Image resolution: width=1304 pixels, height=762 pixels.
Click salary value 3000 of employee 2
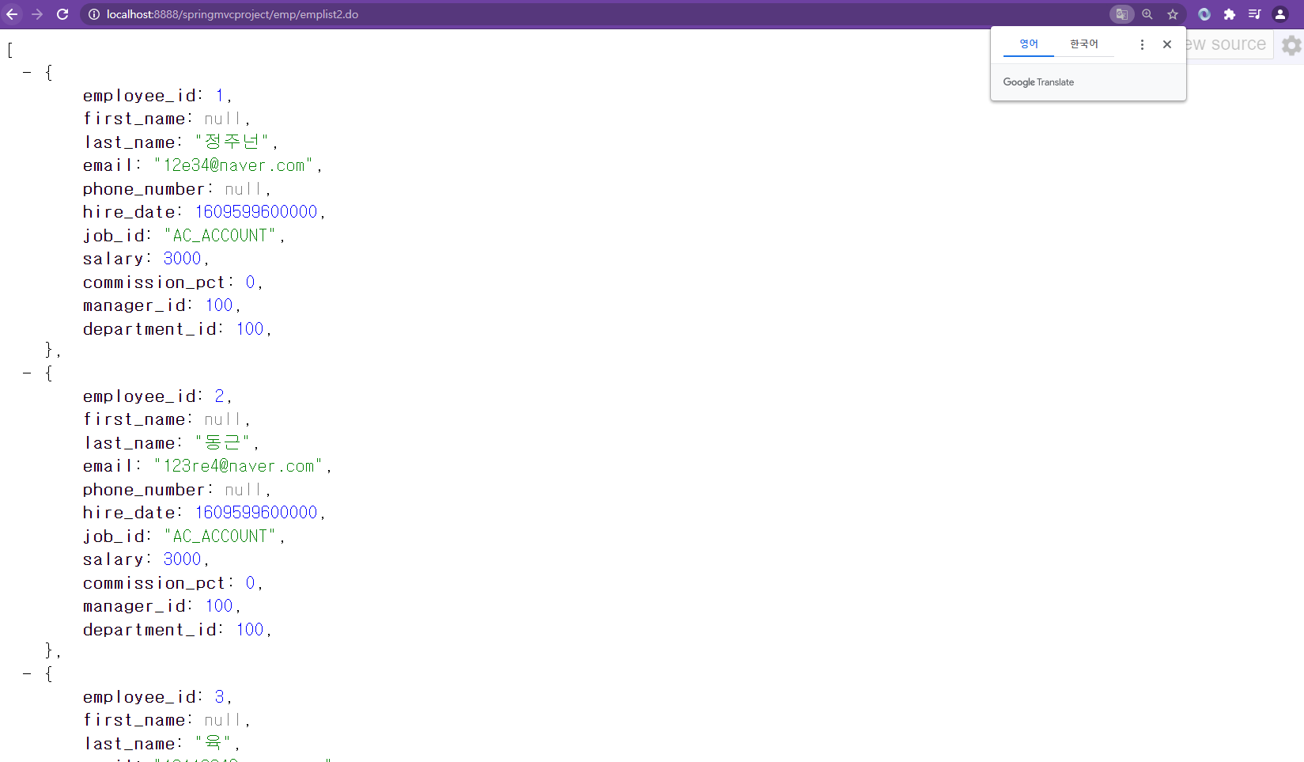[x=183, y=559]
